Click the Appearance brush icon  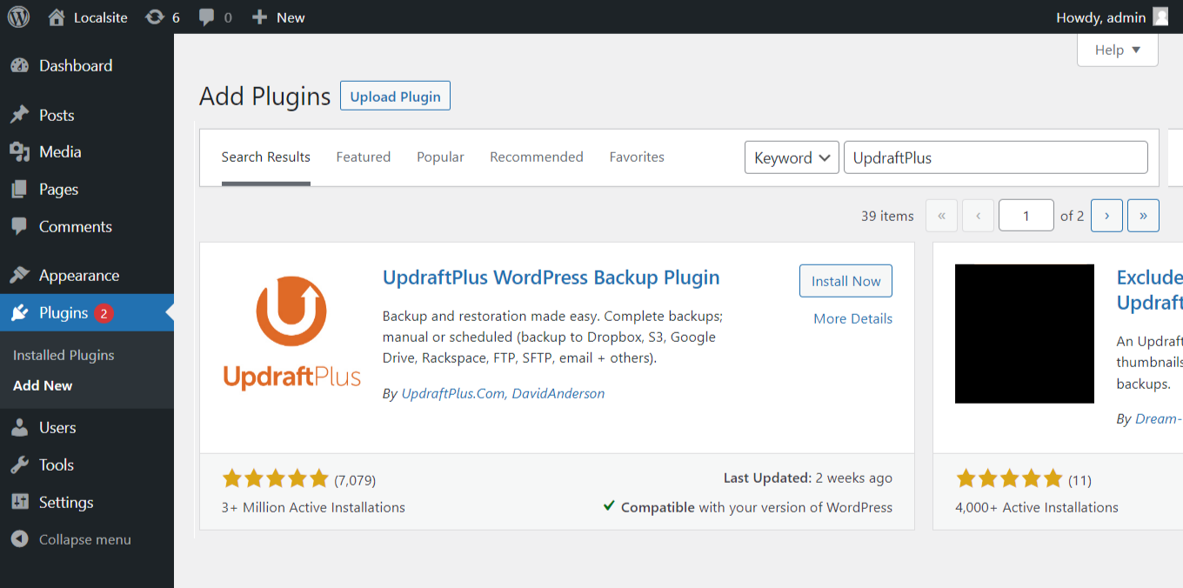pyautogui.click(x=19, y=276)
